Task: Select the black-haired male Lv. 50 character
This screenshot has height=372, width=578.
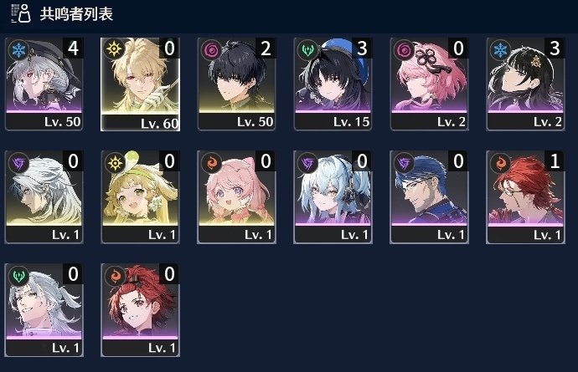Action: pyautogui.click(x=237, y=84)
